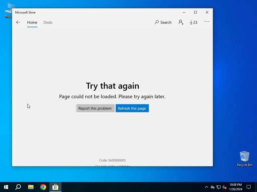
Task: Show hidden system tray icons
Action: (207, 187)
